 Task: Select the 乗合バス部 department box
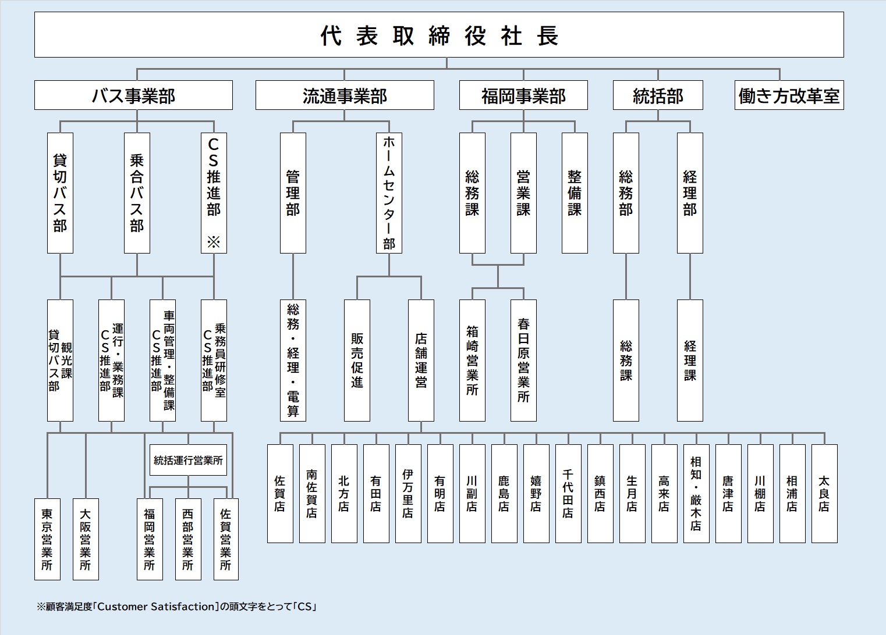point(137,193)
